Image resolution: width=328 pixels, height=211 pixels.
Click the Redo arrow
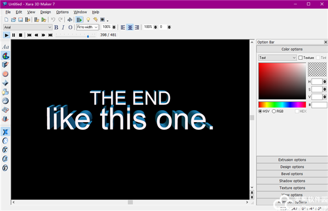(x=61, y=20)
